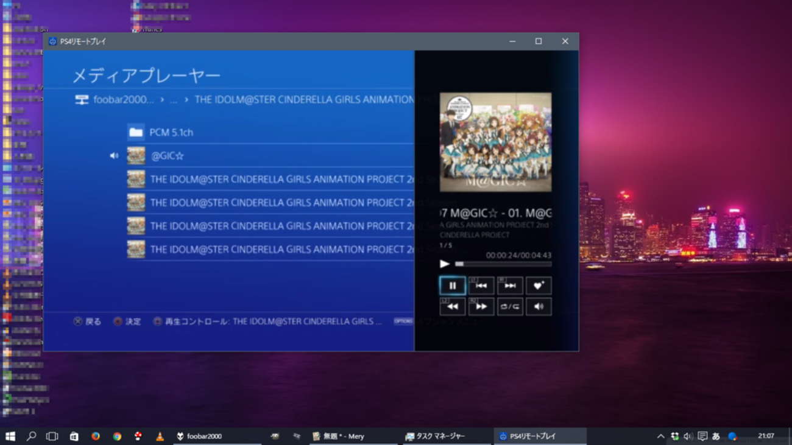Open the player volume control button
Screen dimensions: 792x445
[539, 306]
